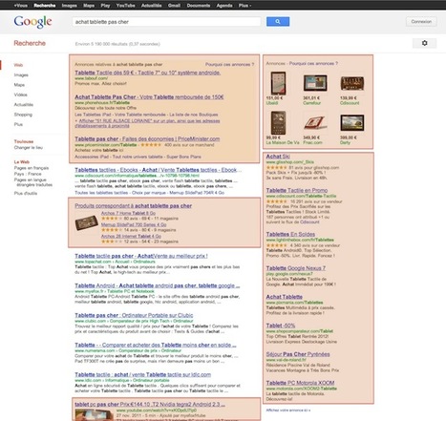
Task: Click Pourquoi ces annonces ? above left ads
Action: 229,64
